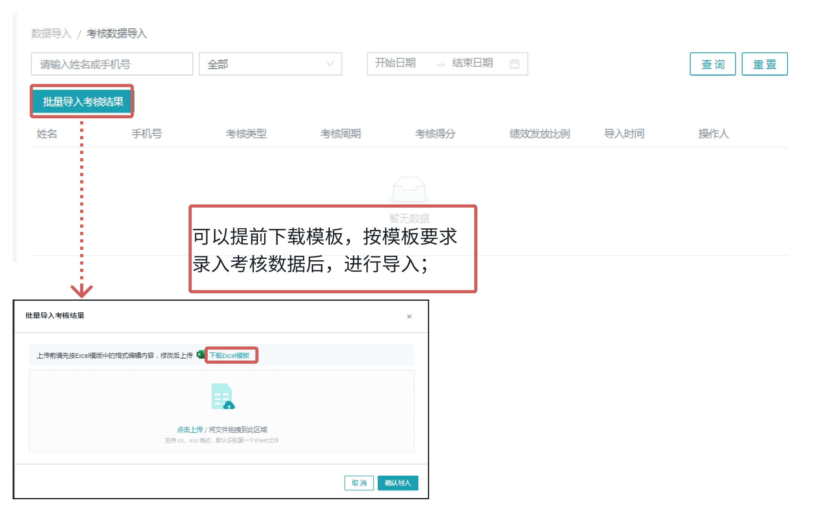Pick the 结束日期 end date field
Image resolution: width=814 pixels, height=512 pixels.
click(x=472, y=63)
